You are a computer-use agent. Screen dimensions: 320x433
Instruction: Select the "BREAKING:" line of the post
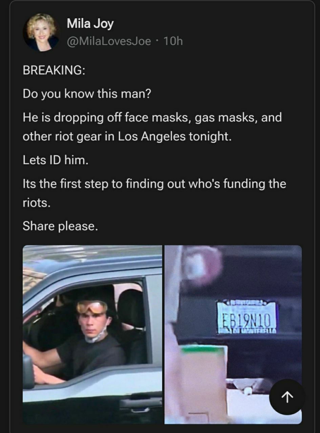click(54, 70)
